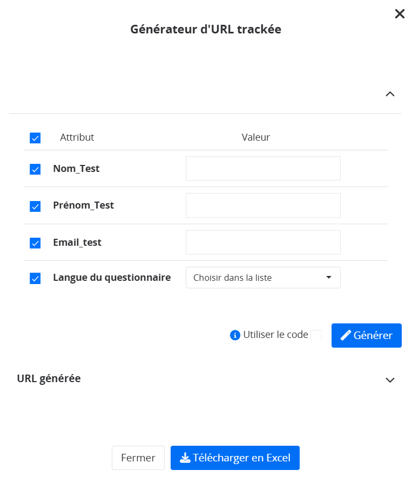This screenshot has width=412, height=477.
Task: Uncheck the Langue du questionnaire checkbox
Action: 35,279
